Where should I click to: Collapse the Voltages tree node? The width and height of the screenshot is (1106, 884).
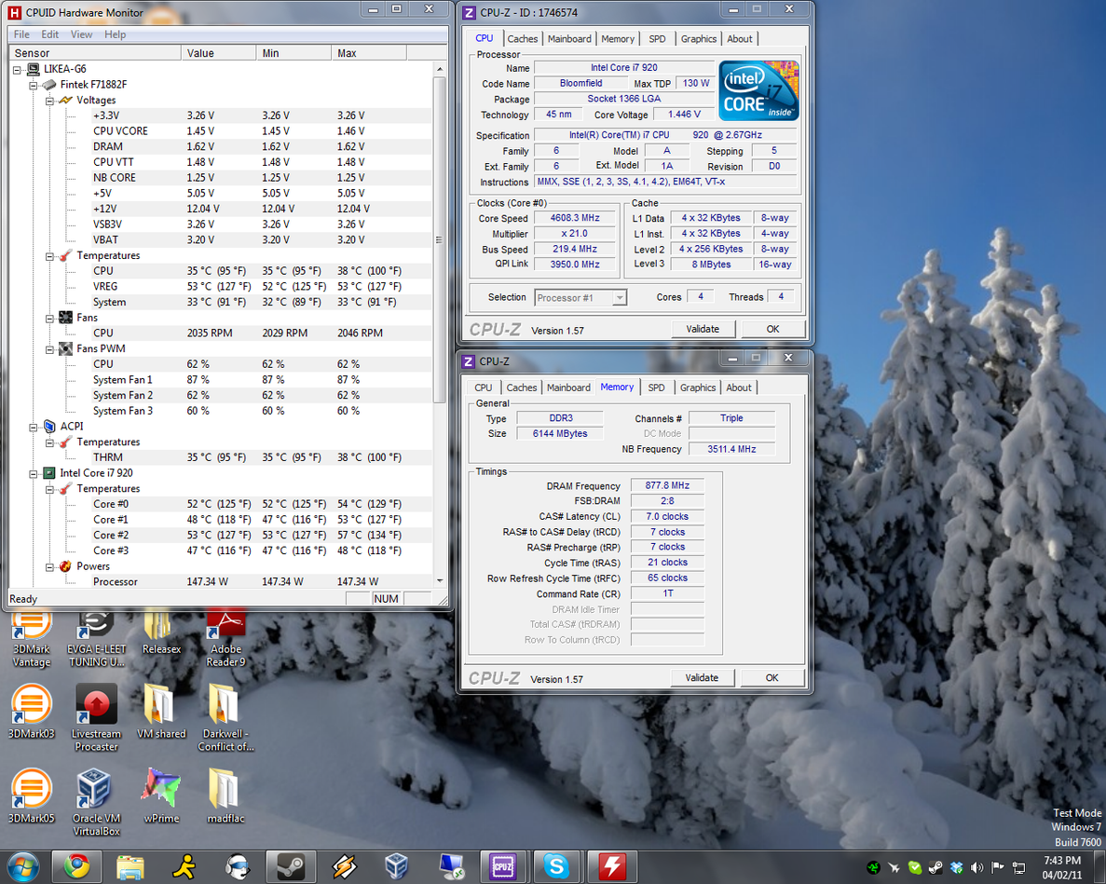pos(49,100)
